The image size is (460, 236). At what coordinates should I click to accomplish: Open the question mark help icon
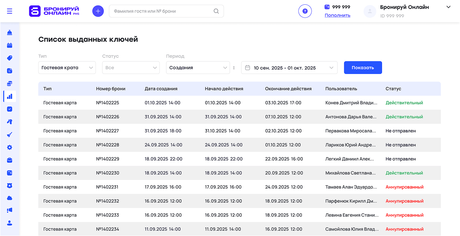[305, 11]
